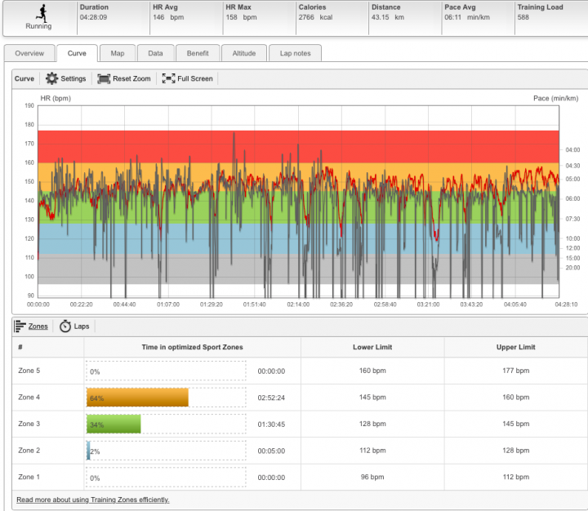This screenshot has width=588, height=511.
Task: Open Read more about using Training Zones link
Action: click(x=93, y=500)
